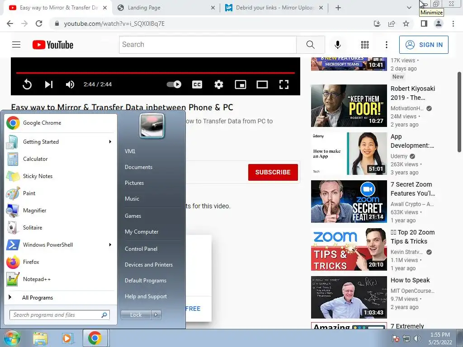Open Chrome side panel
463x347 pixels.
pyautogui.click(x=424, y=23)
